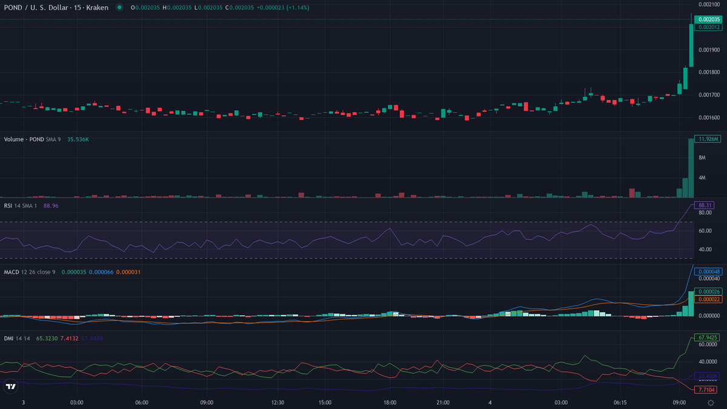Click the 0.000026 MACD scale label

[709, 292]
